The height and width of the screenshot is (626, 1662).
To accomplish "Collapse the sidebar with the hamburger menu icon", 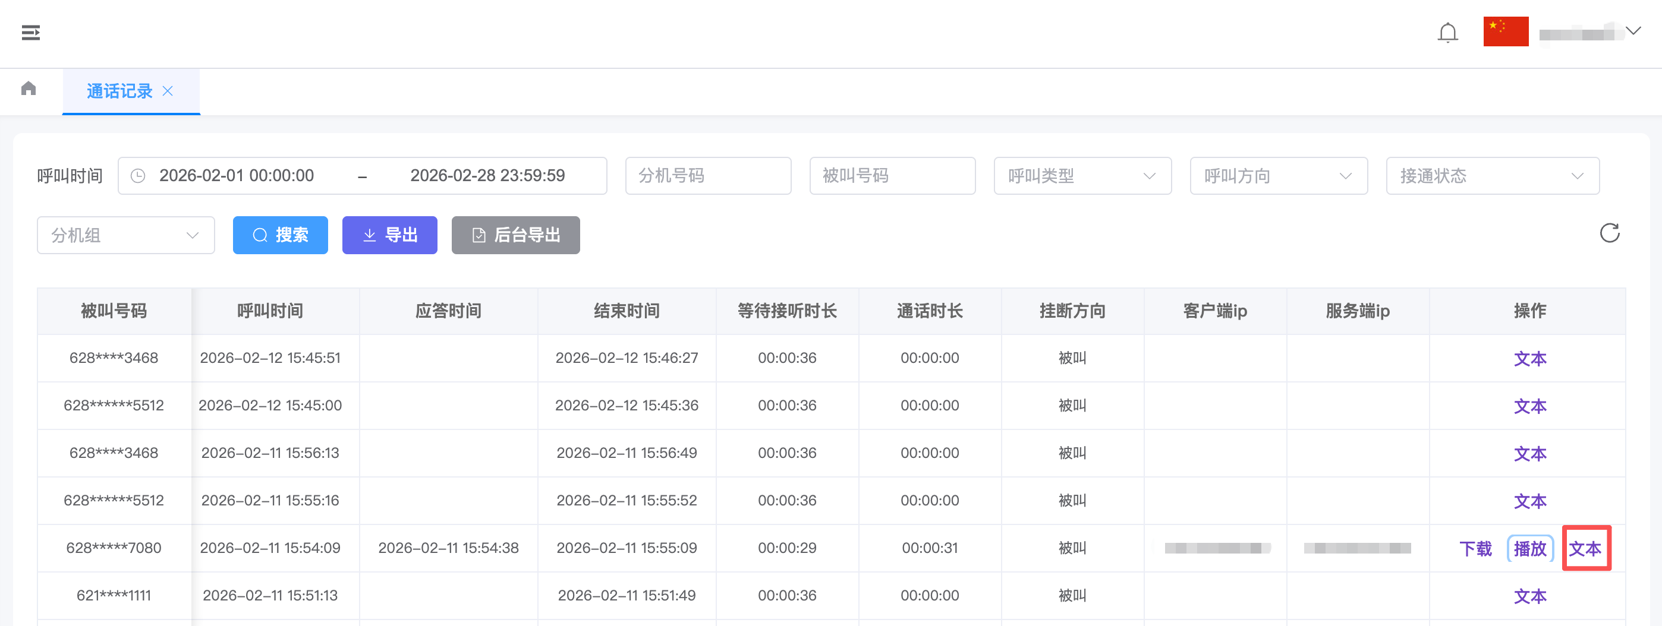I will [30, 32].
